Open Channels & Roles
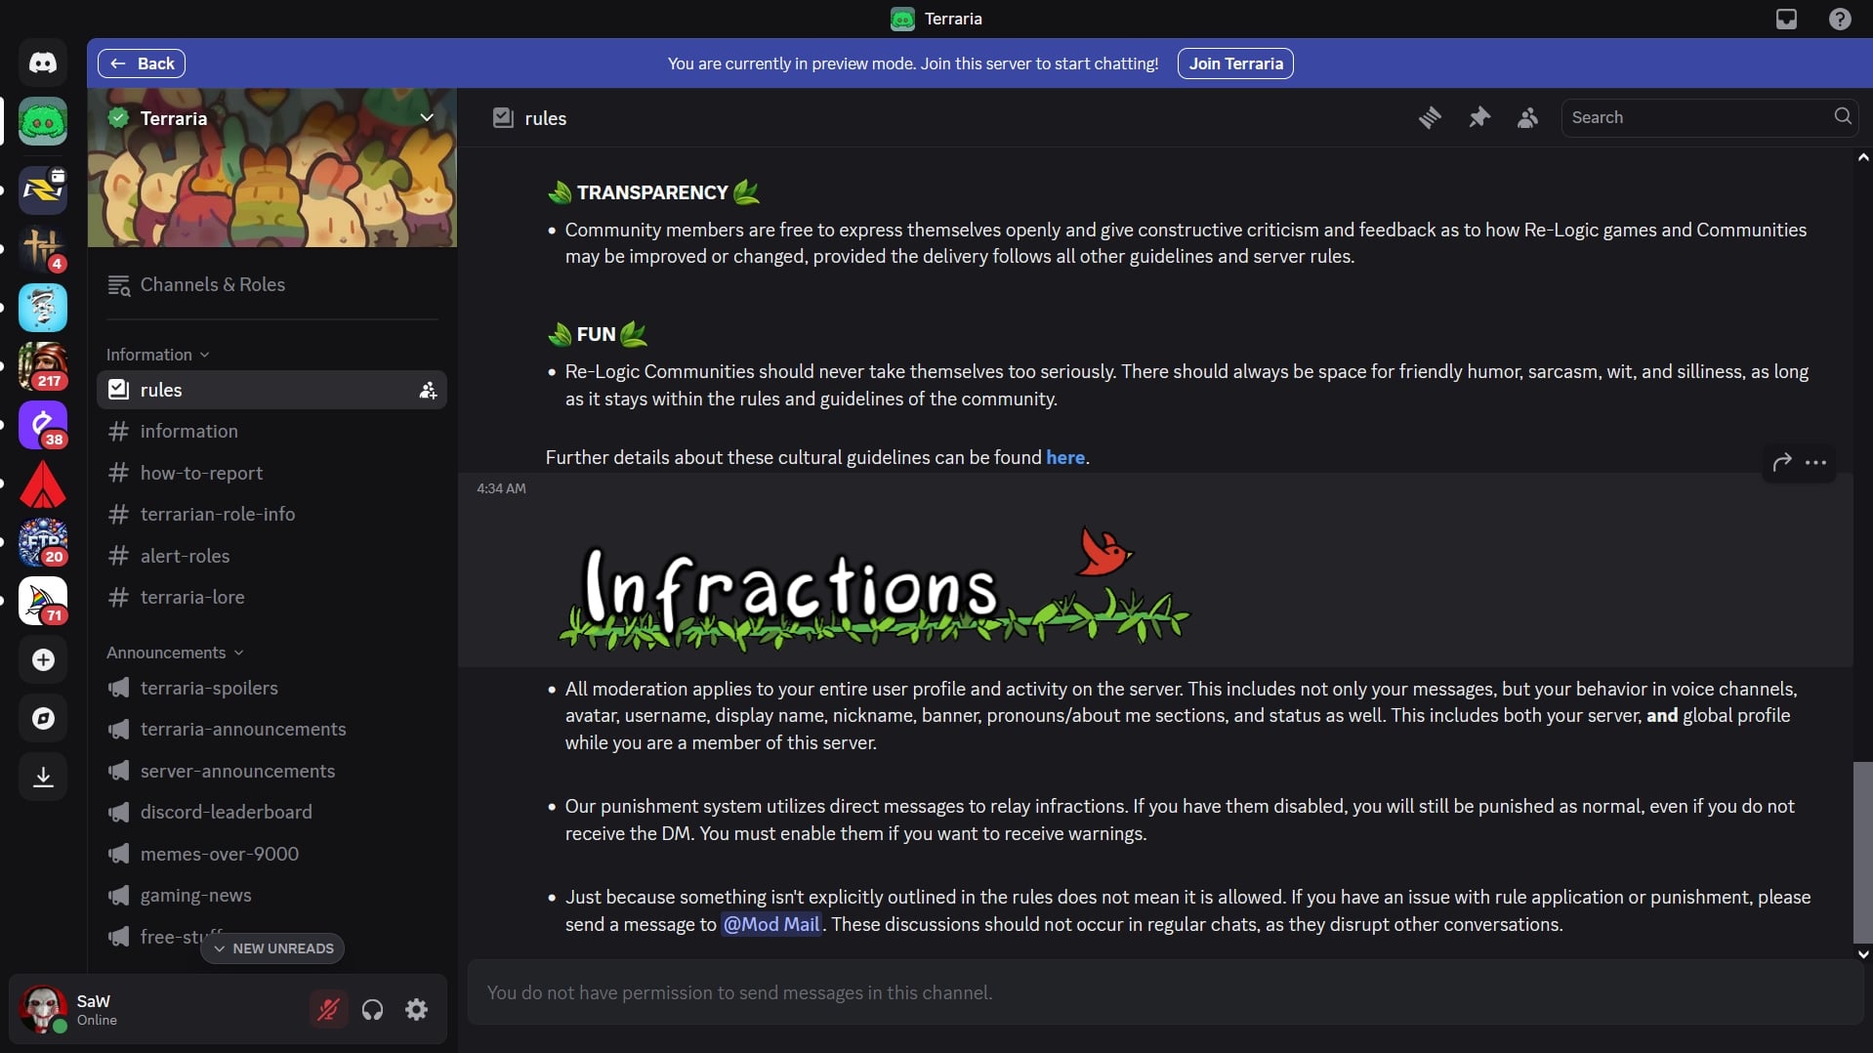The height and width of the screenshot is (1053, 1873). tap(271, 284)
